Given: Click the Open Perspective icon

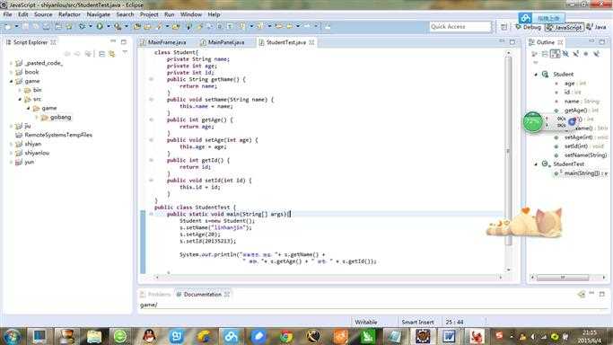Looking at the screenshot, I should coord(504,27).
